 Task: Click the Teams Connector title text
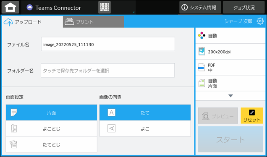[58, 8]
